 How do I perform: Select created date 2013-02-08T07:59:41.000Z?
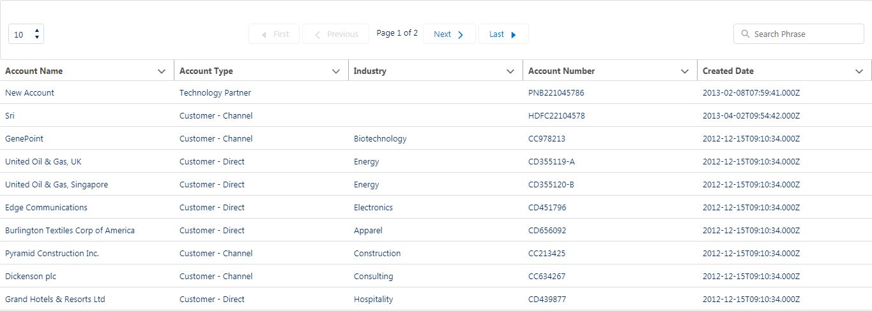751,93
